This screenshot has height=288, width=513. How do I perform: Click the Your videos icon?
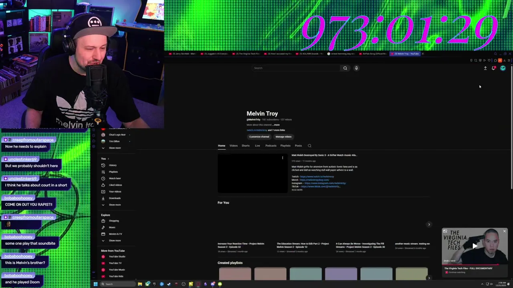[103, 192]
